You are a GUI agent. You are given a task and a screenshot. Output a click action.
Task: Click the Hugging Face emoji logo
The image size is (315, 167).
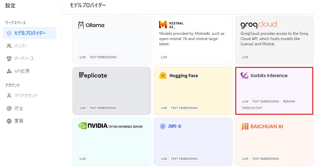(x=163, y=76)
